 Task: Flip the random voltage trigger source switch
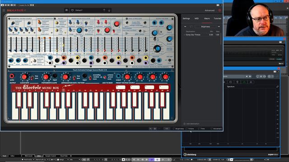34,60
